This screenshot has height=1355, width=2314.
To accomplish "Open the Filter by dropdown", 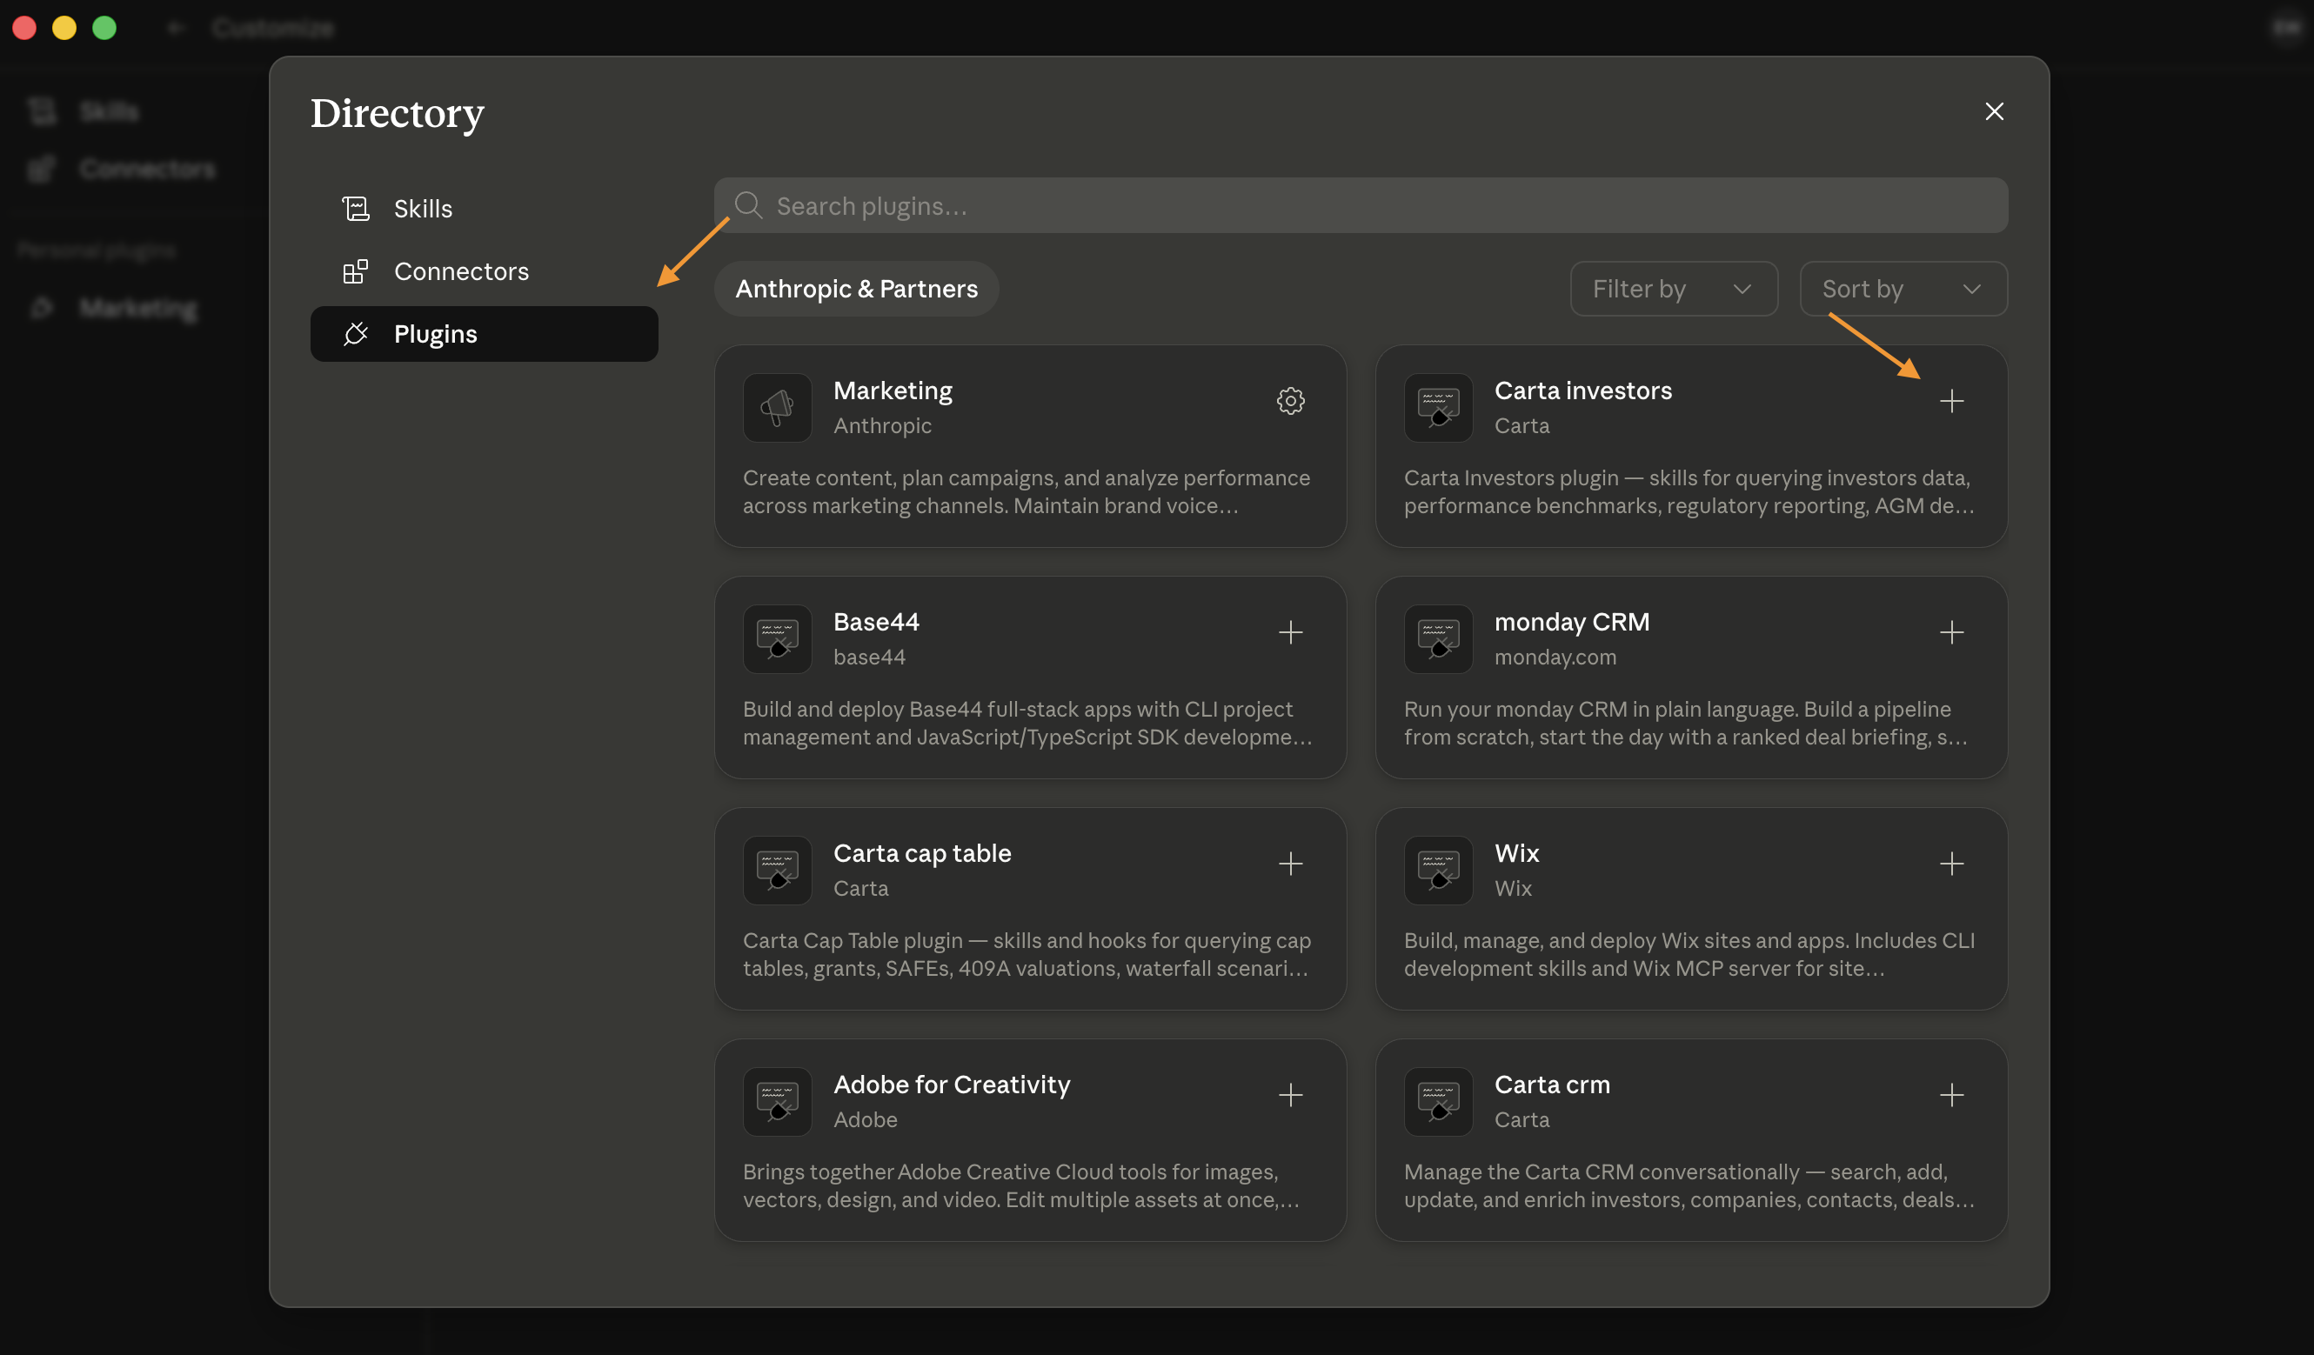I will click(1673, 289).
